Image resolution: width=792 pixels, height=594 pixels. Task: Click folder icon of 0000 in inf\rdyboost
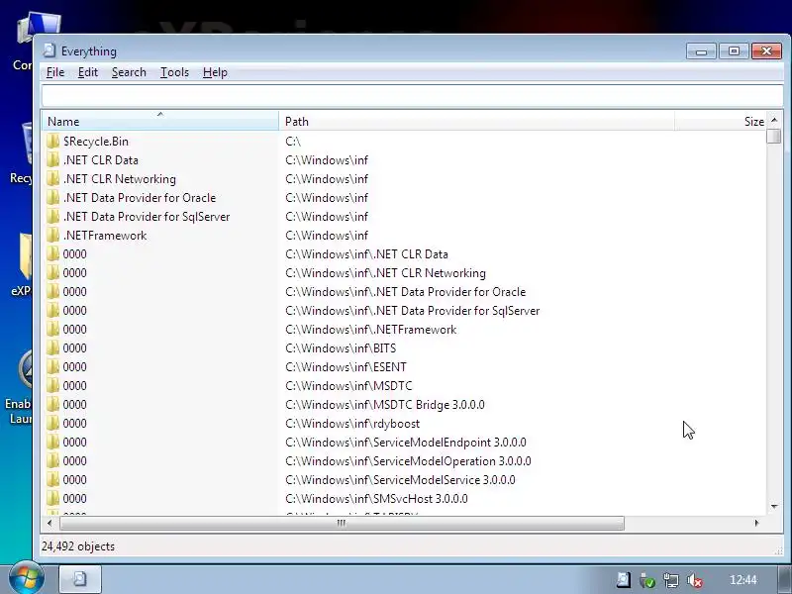pos(52,424)
